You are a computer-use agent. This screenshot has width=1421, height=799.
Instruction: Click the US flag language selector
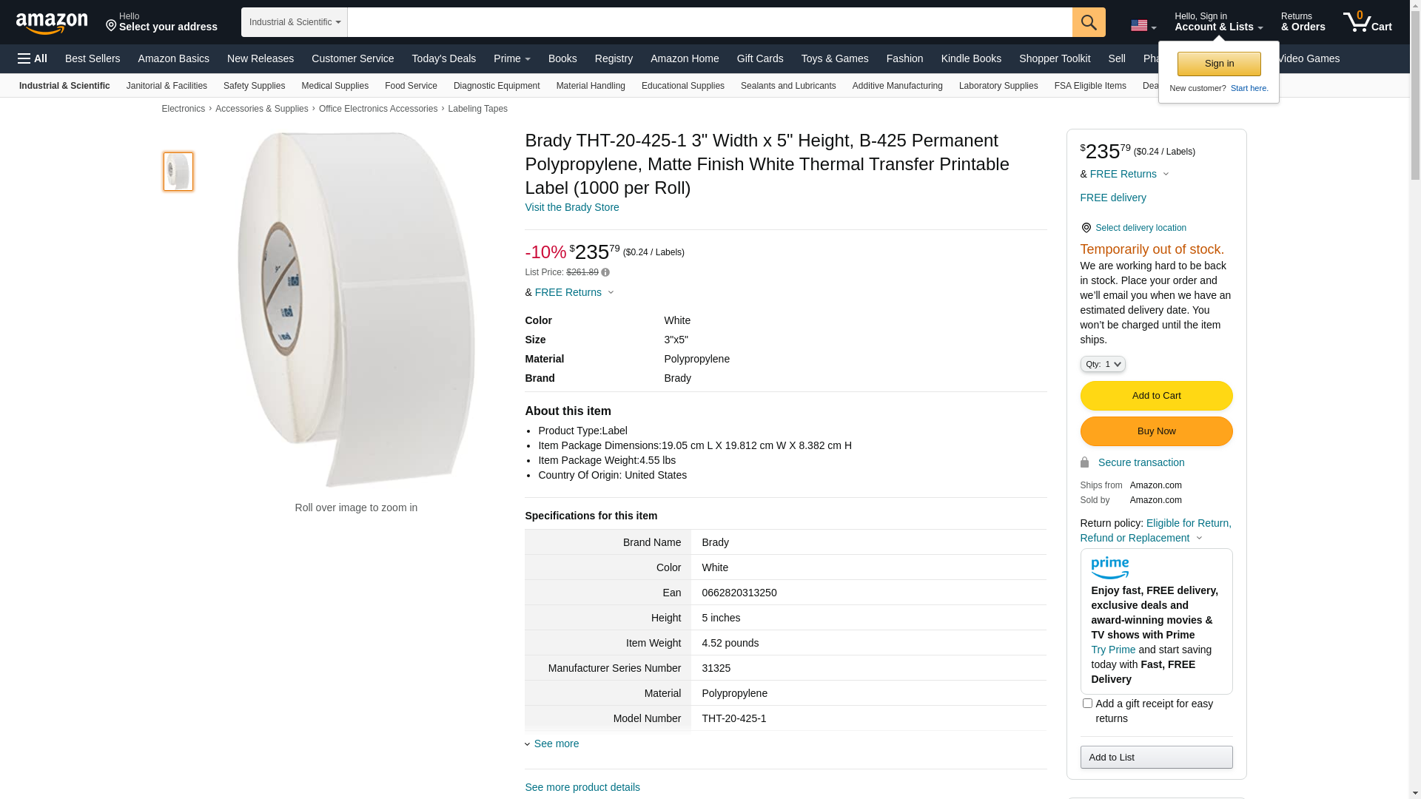1143,26
